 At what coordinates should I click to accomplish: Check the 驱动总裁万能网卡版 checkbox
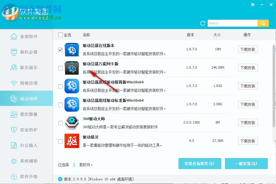[61, 68]
